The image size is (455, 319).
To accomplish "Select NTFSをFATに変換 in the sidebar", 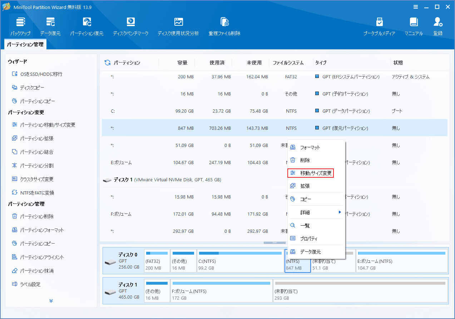I will coord(33,193).
